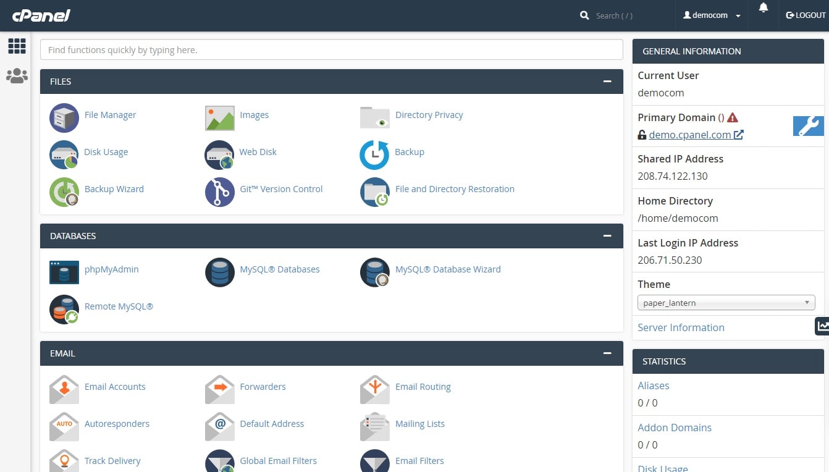Focus the Find functions quickly field
Image resolution: width=829 pixels, height=472 pixels.
(331, 50)
